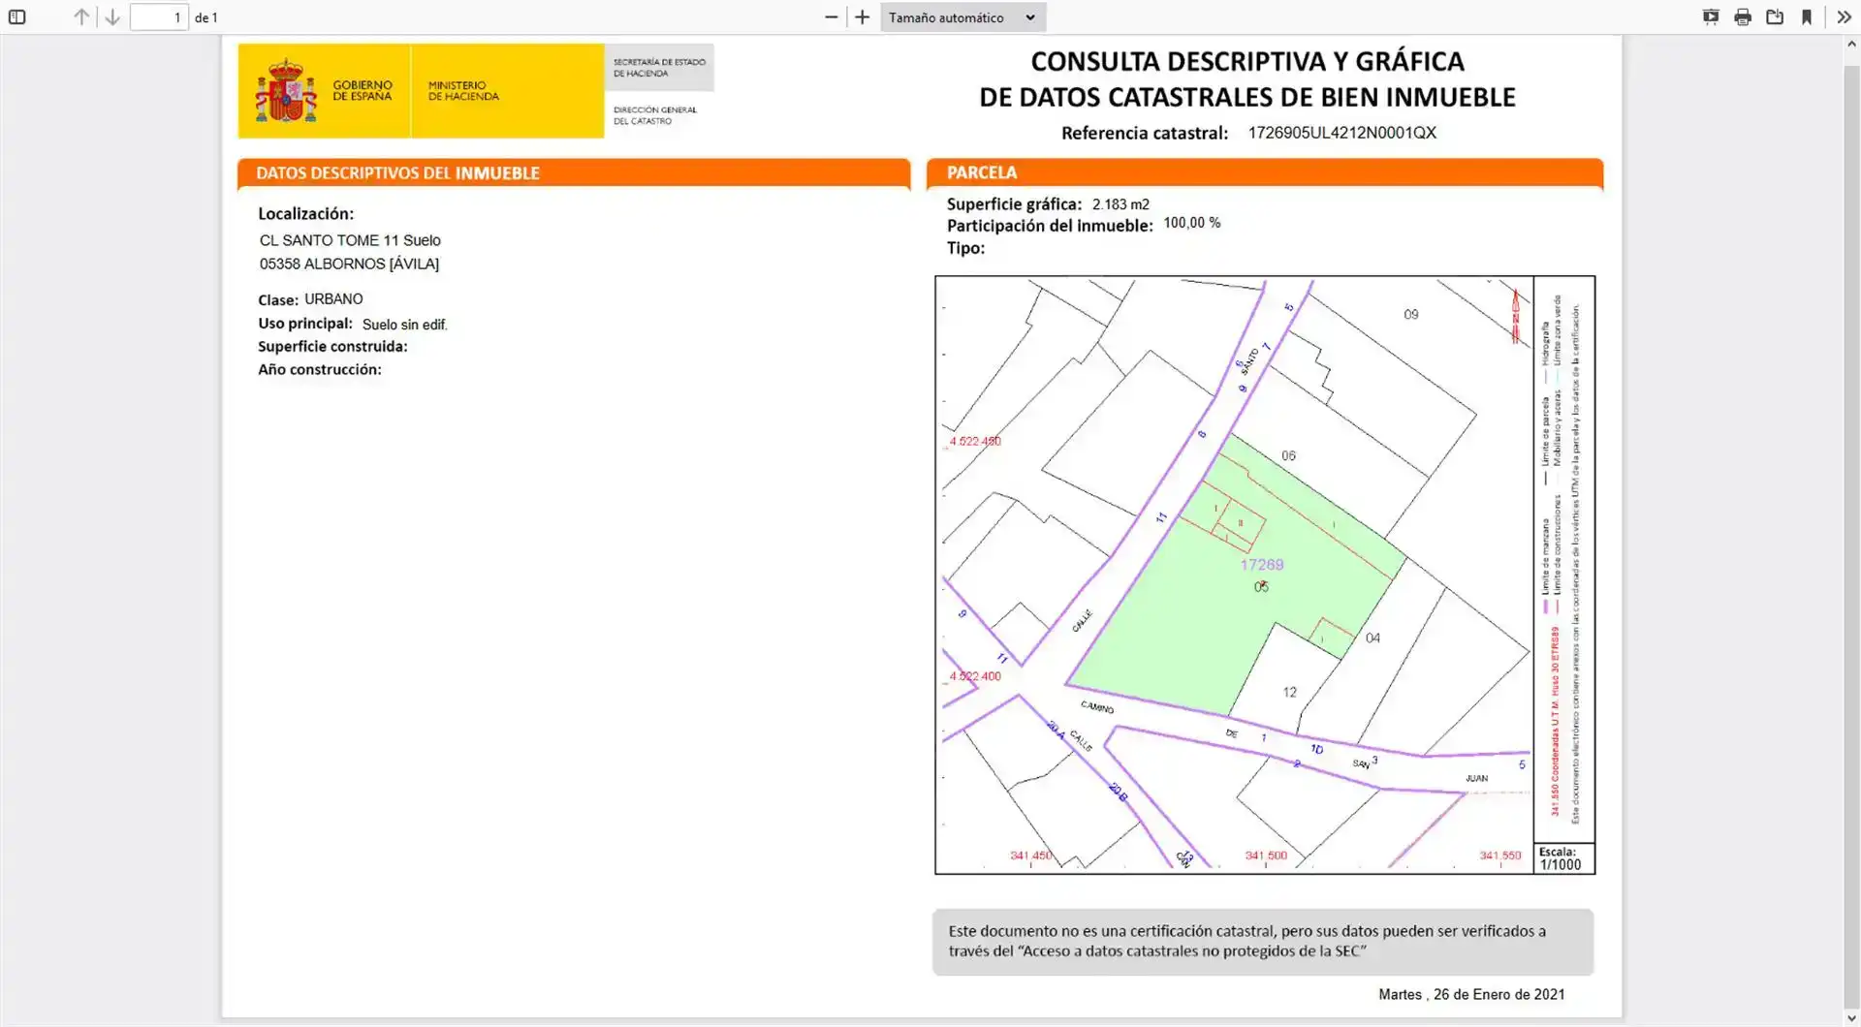1861x1027 pixels.
Task: Click the coordinate label 4.522.400
Action: (975, 676)
